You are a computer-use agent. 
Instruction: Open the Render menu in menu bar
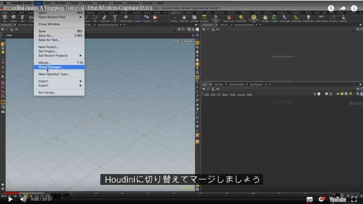pyautogui.click(x=60, y=3)
